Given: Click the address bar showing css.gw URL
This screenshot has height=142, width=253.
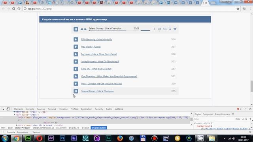Looking at the screenshot, I should click(x=129, y=9).
